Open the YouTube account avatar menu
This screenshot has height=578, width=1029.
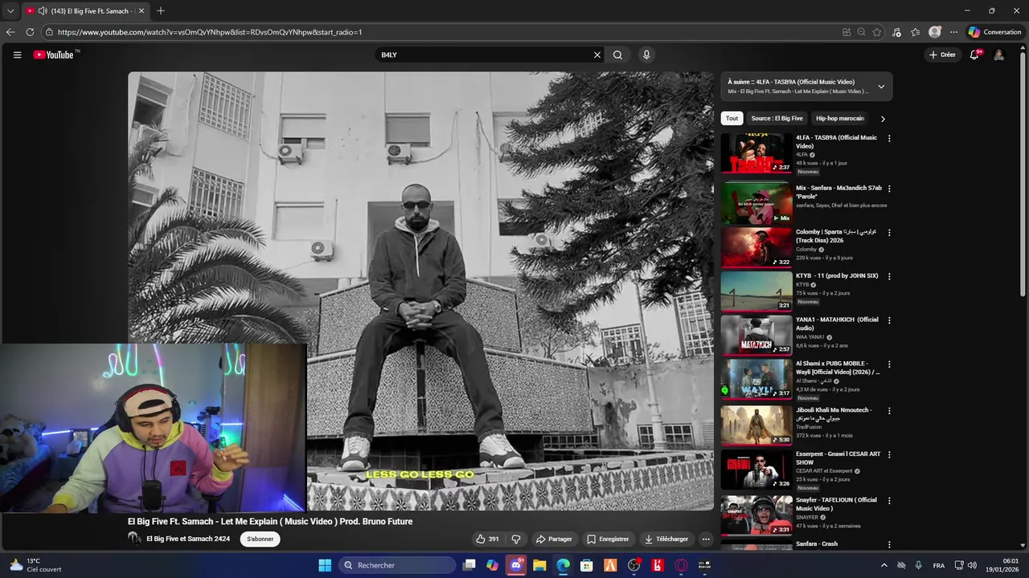point(998,55)
